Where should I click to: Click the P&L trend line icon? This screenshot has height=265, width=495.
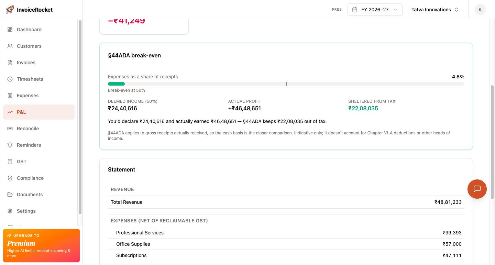coord(10,112)
